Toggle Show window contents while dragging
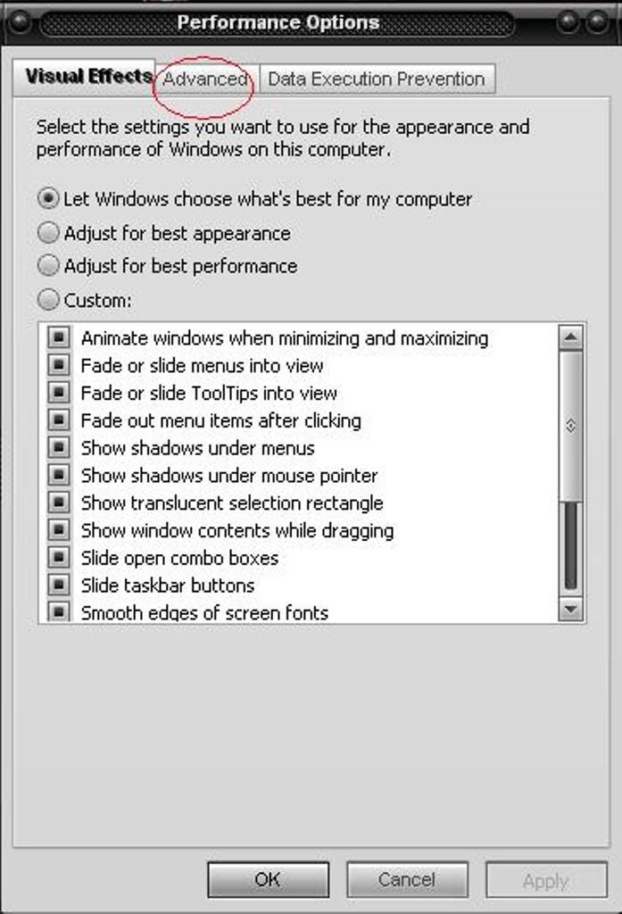This screenshot has height=914, width=622. coord(59,531)
